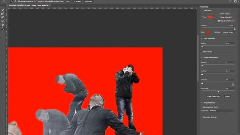Viewport: 240px width, 135px height.
Task: Collapse the Edge Detection section
Action: coord(202,39)
